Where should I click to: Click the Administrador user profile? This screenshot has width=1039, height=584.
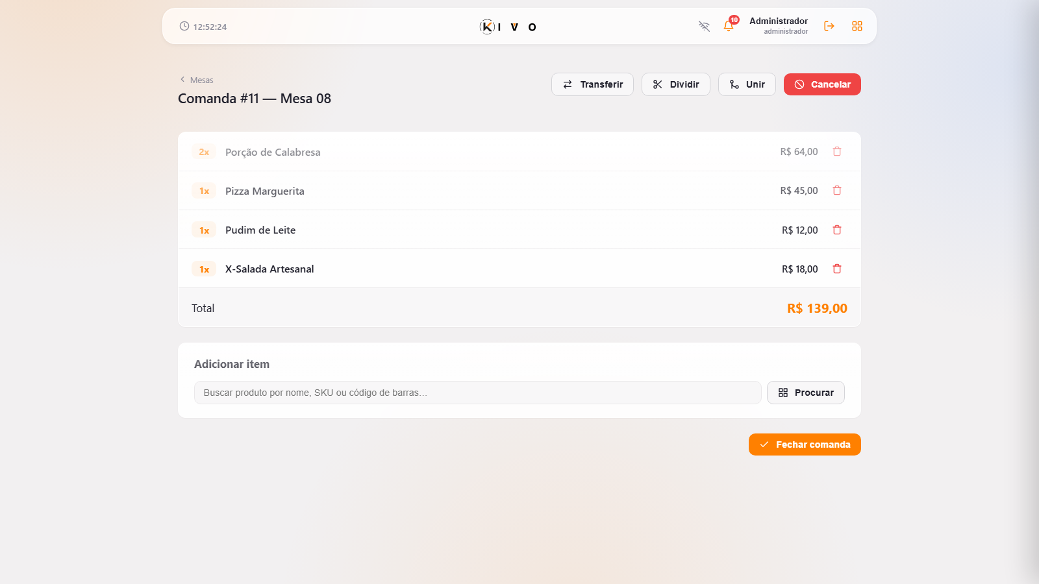779,26
